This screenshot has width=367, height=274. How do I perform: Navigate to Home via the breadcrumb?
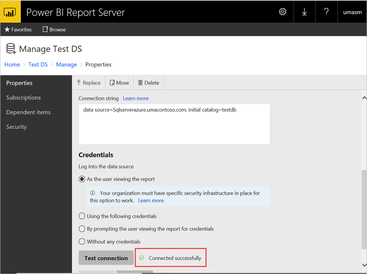[12, 64]
